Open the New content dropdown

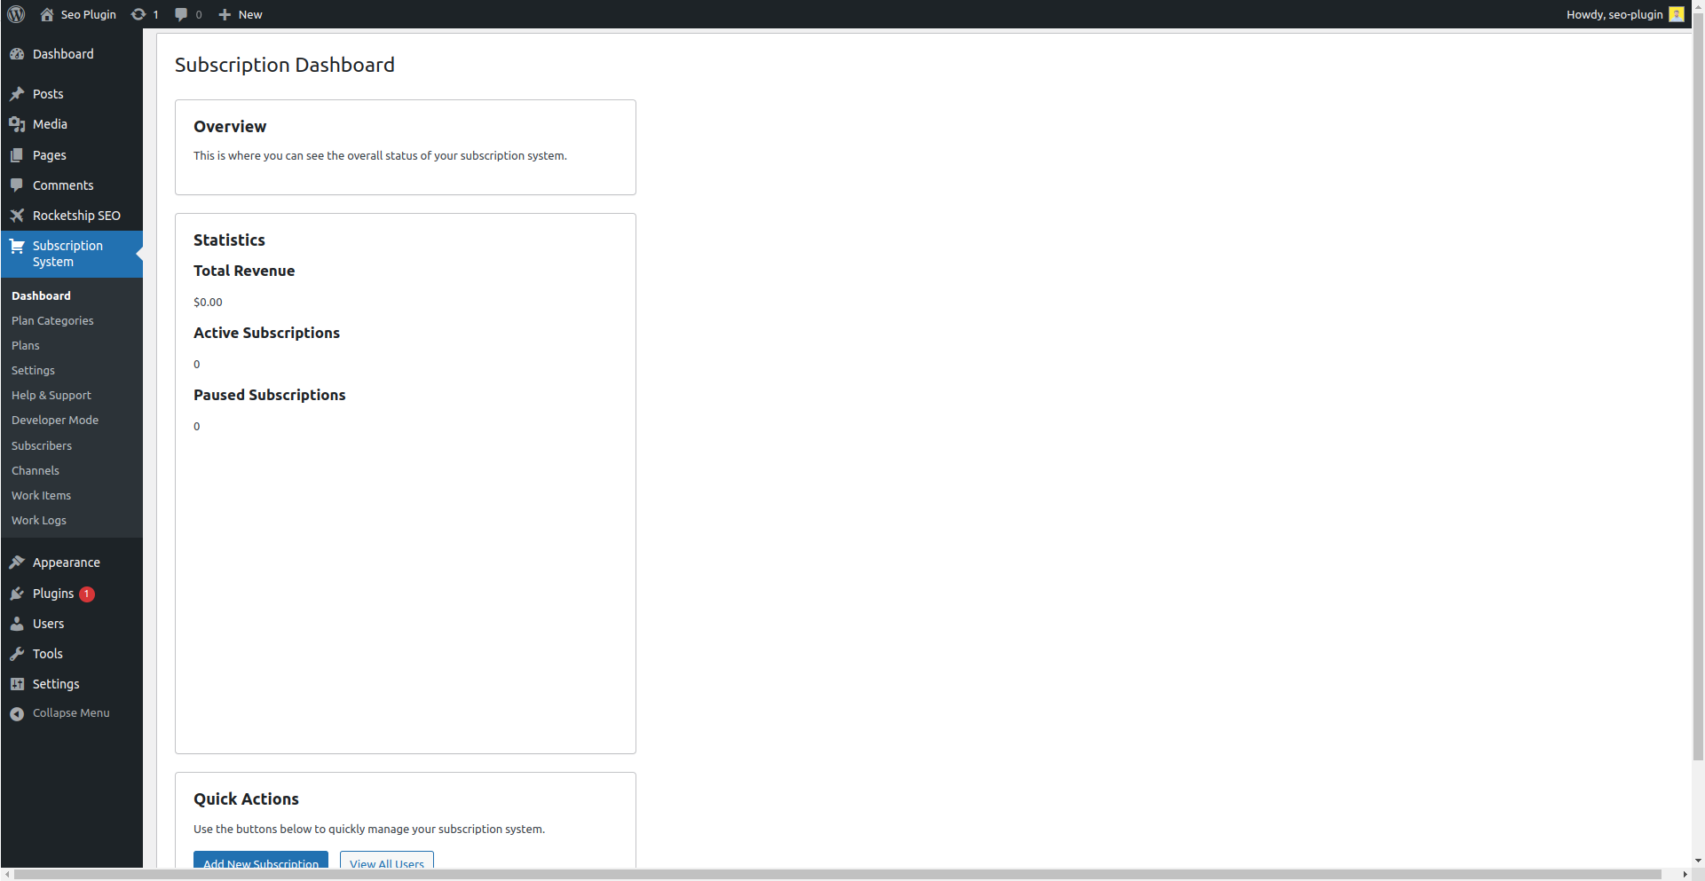pos(241,14)
